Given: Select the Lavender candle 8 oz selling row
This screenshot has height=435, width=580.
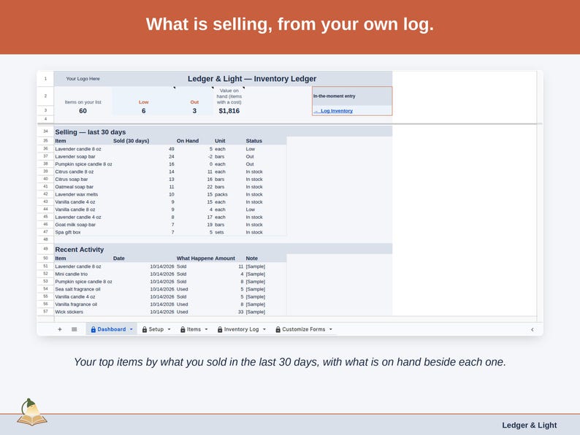Looking at the screenshot, I should [170, 149].
